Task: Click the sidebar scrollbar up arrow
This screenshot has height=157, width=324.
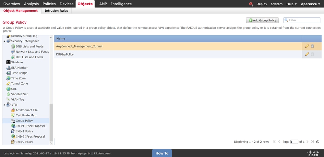Action: [51, 37]
